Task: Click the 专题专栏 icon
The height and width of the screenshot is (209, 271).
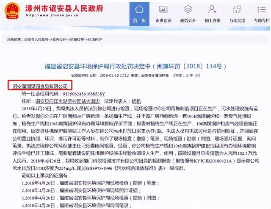Action: coord(262,9)
